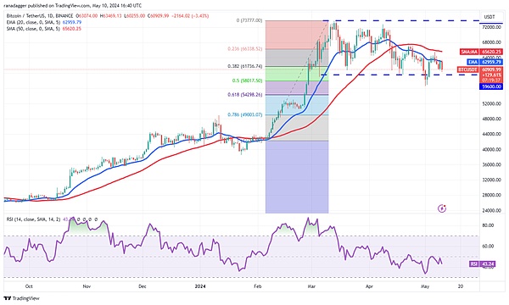
Task: Click the H63469.13 high value
Action: point(110,15)
